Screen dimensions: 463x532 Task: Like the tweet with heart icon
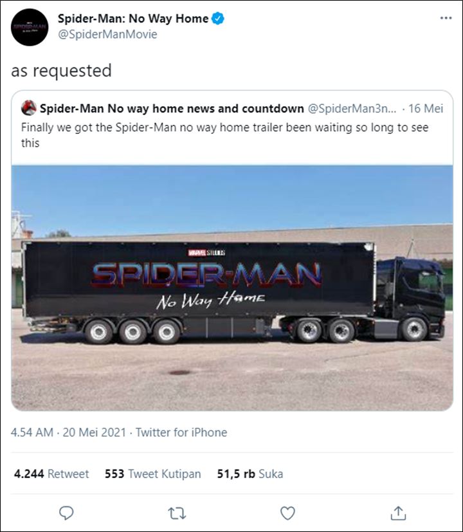point(287,513)
